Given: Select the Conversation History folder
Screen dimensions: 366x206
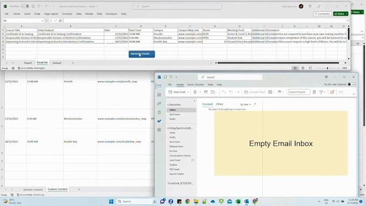Looking at the screenshot, I should click(180, 155).
